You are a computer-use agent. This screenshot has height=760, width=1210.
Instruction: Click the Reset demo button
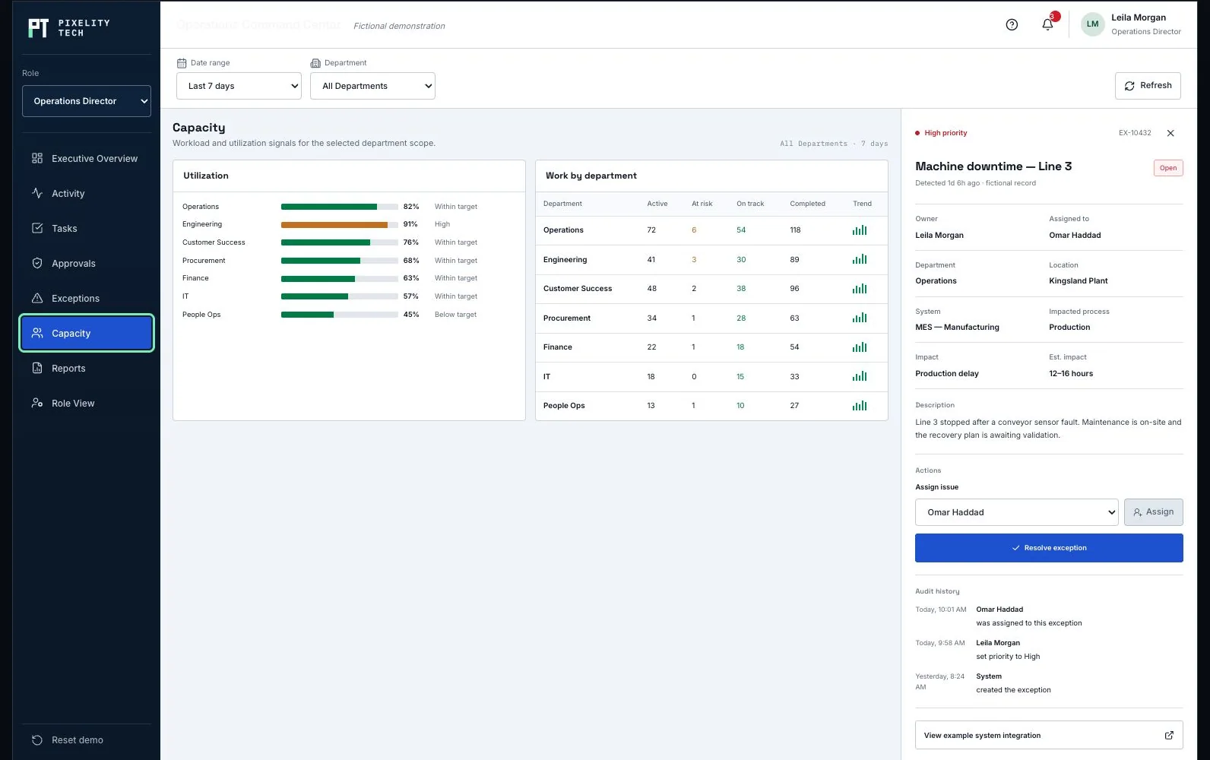tap(87, 739)
